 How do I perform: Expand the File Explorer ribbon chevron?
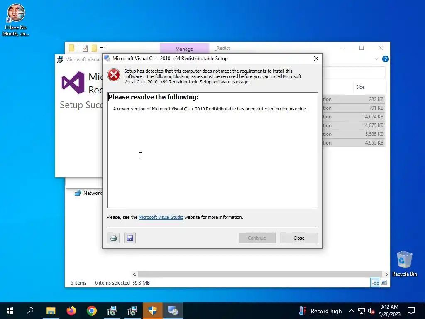click(x=376, y=59)
